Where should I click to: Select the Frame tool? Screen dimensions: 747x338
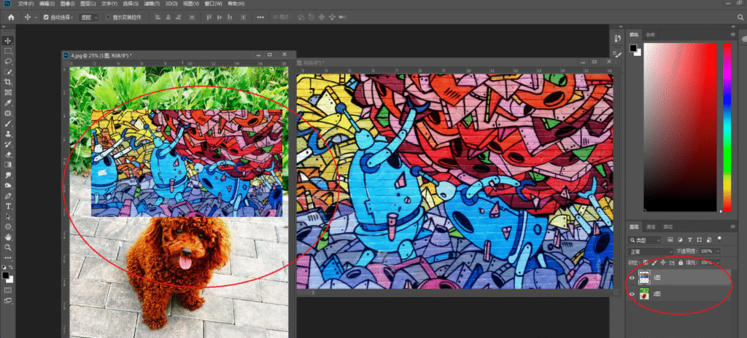8,93
